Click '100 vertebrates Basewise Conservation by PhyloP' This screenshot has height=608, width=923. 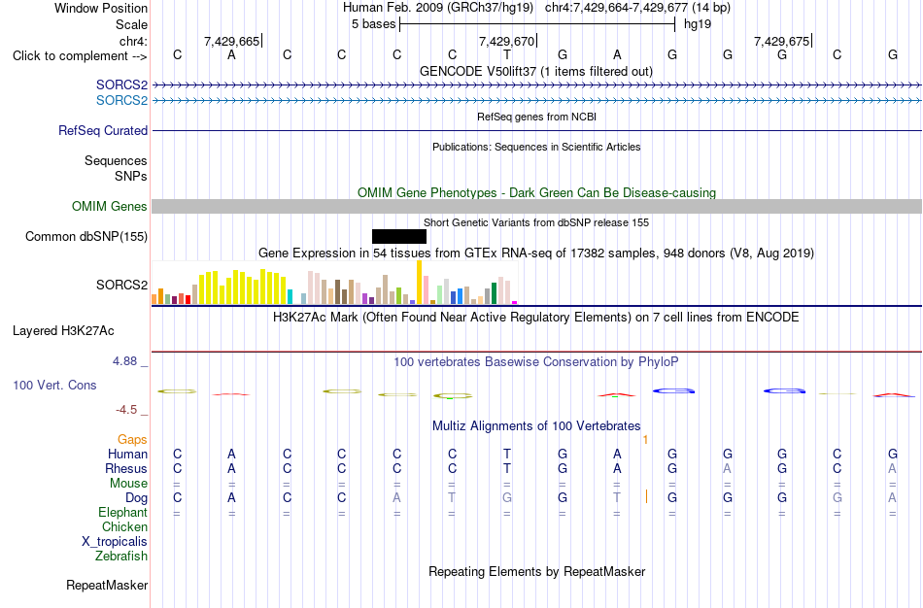pyautogui.click(x=536, y=362)
